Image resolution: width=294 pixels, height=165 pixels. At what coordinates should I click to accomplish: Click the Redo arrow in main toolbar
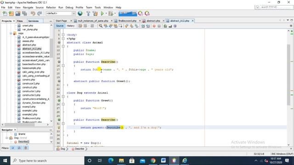click(x=40, y=13)
